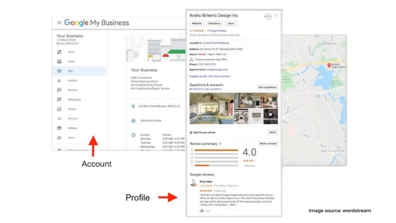The width and height of the screenshot is (396, 223).
Task: Click the 1-star rating bar
Action: (x=216, y=166)
